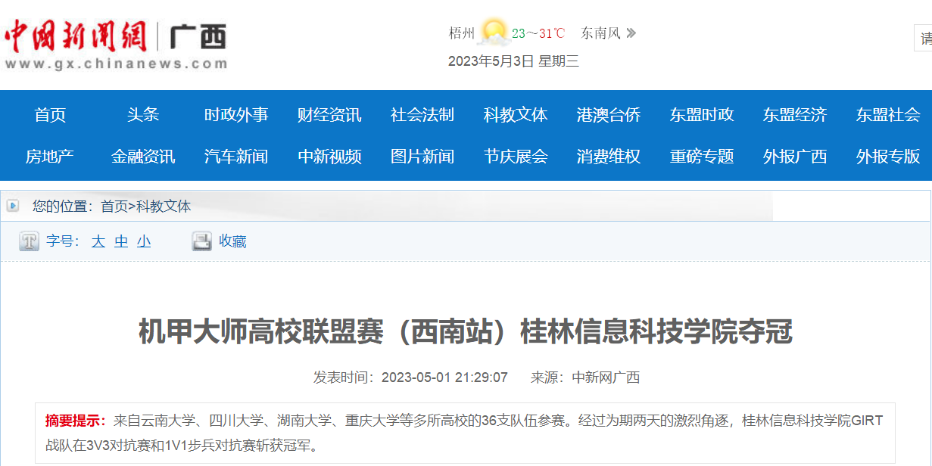Screen dimensions: 932x466
Task: Open the 汽车新闻 section
Action: point(236,157)
